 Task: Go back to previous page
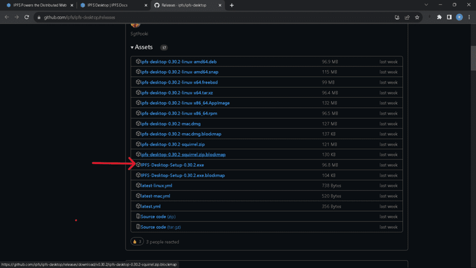[x=7, y=17]
